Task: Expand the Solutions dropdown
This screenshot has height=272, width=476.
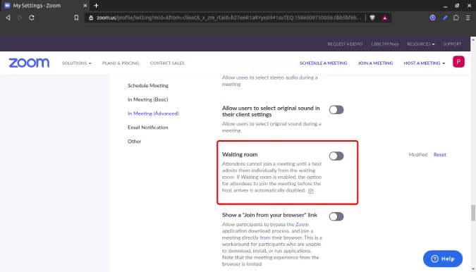Action: tap(76, 63)
